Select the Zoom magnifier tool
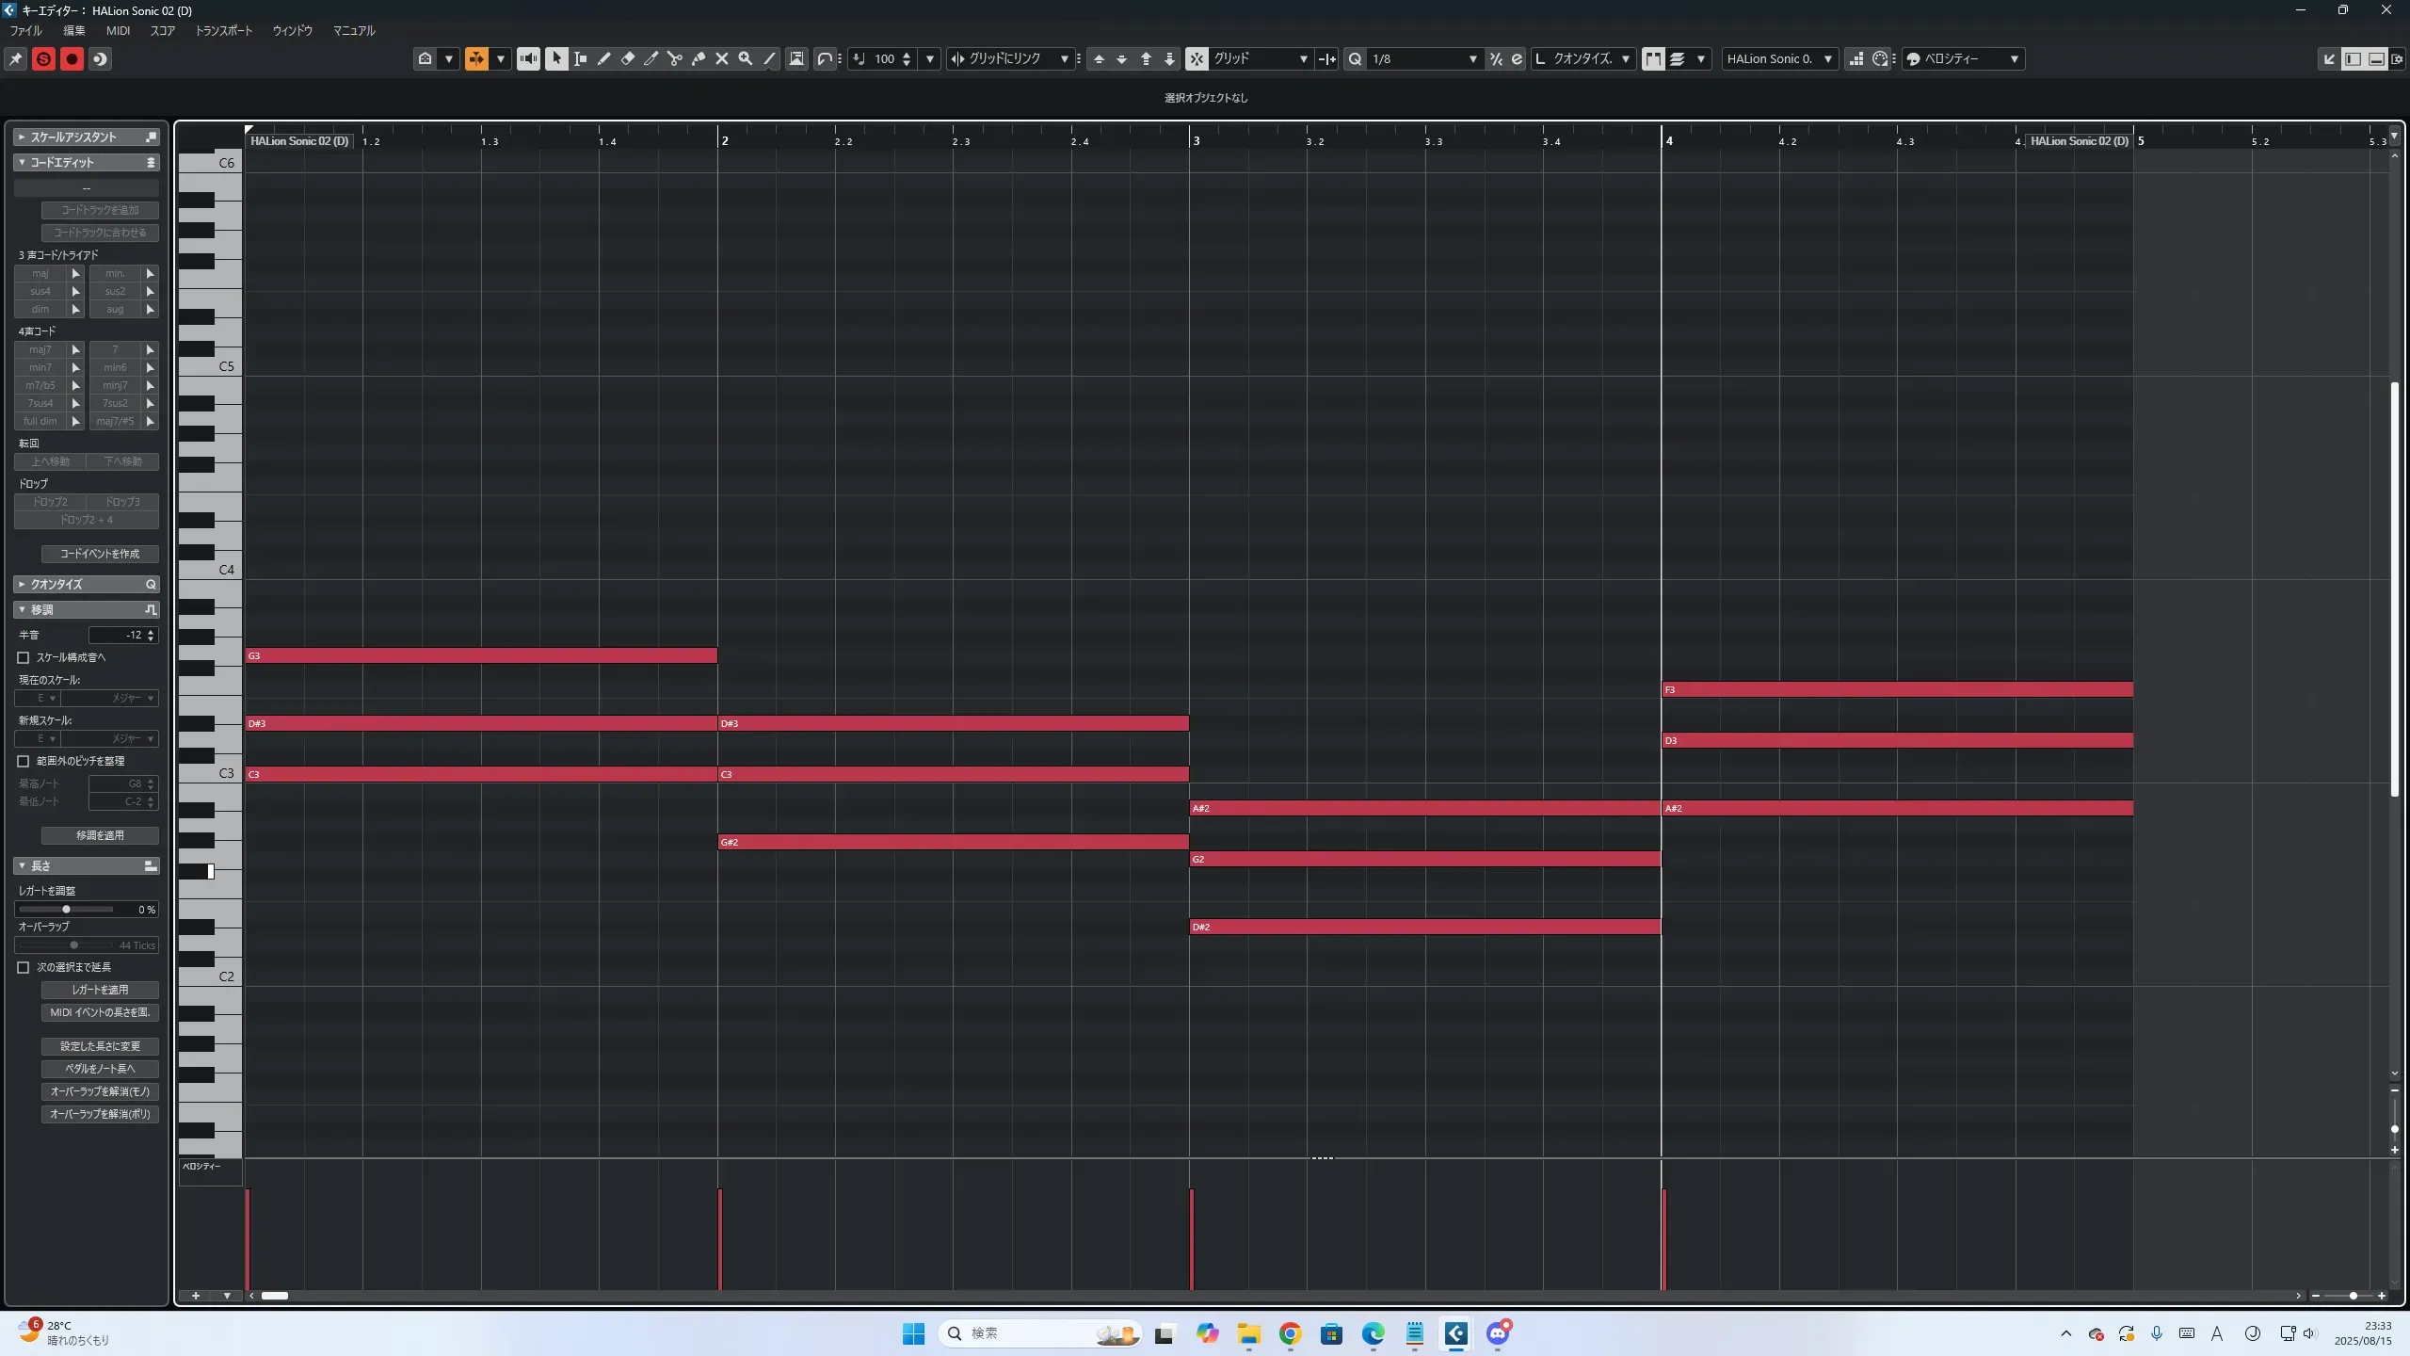 point(745,58)
